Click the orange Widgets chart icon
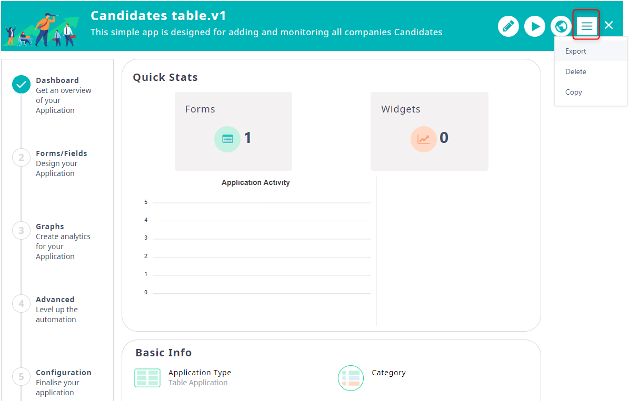This screenshot has width=629, height=401. (424, 139)
